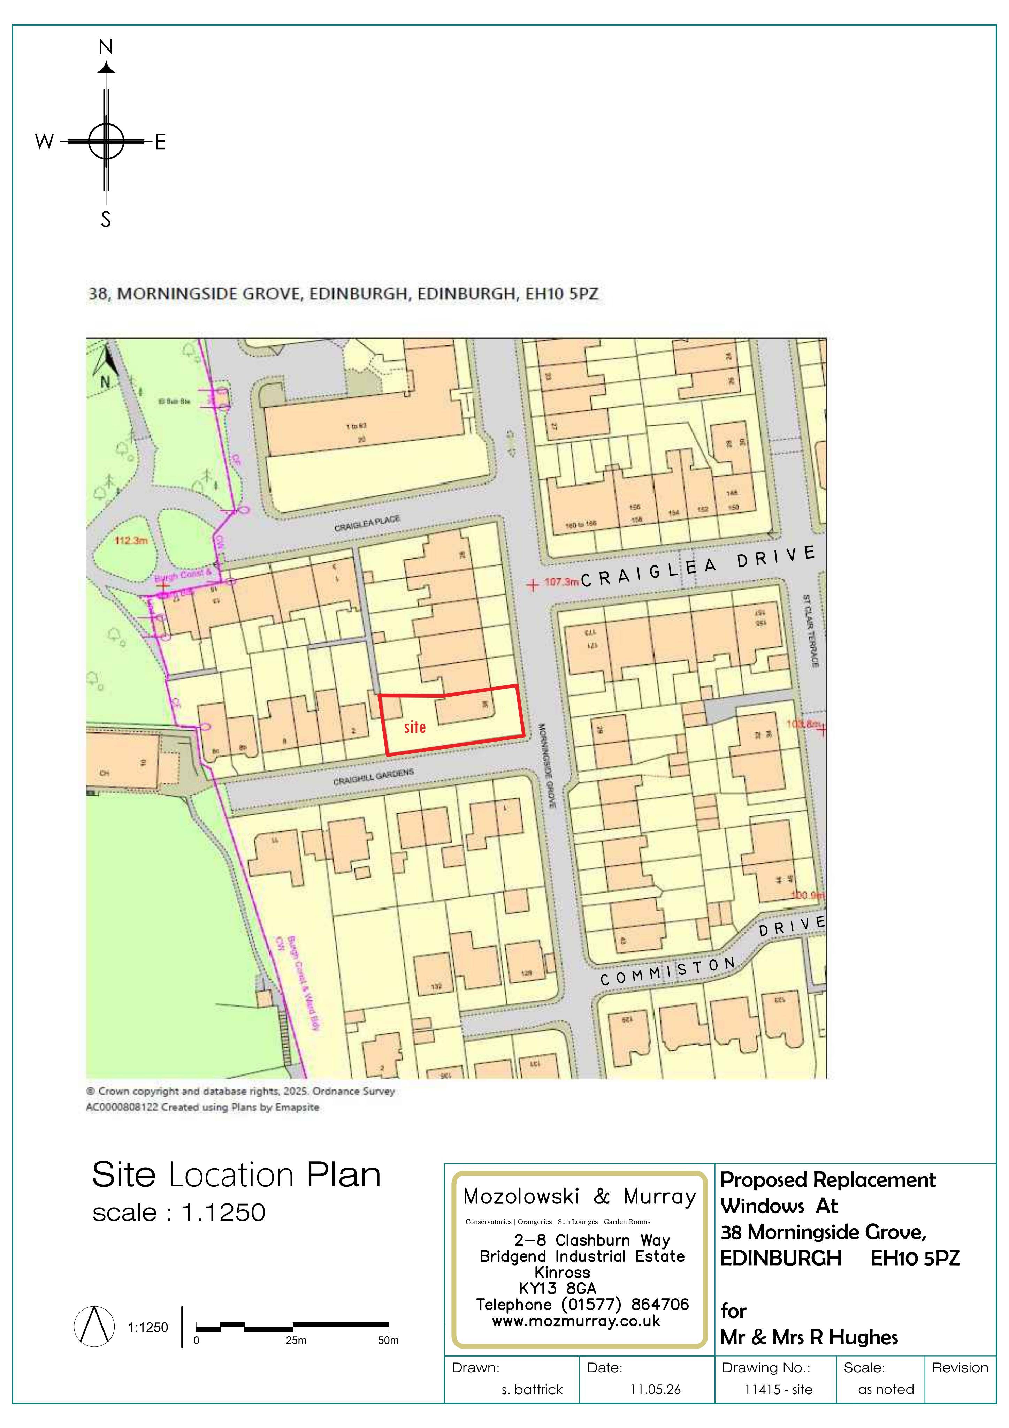Screen dimensions: 1009x1428
Task: Click the scale value 'as noted'
Action: (886, 1390)
